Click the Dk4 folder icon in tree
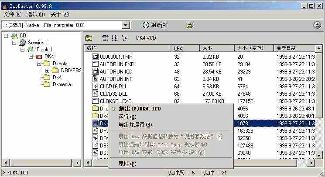This screenshot has width=325, height=177. [x=47, y=77]
